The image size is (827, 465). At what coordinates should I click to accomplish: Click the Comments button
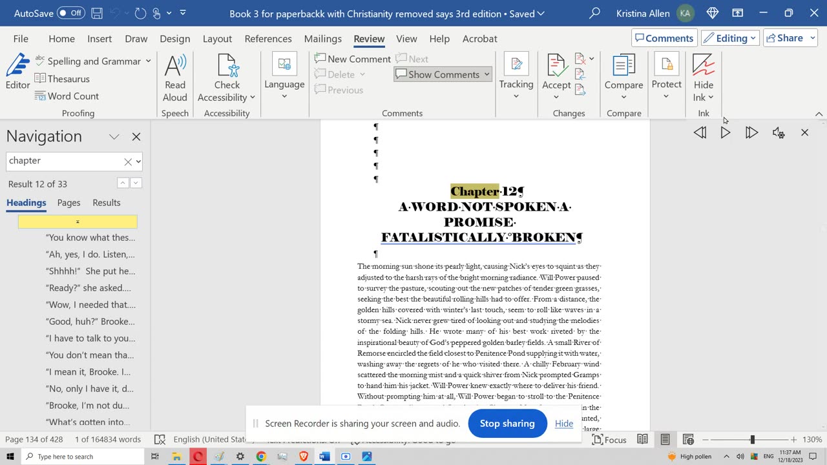click(664, 38)
